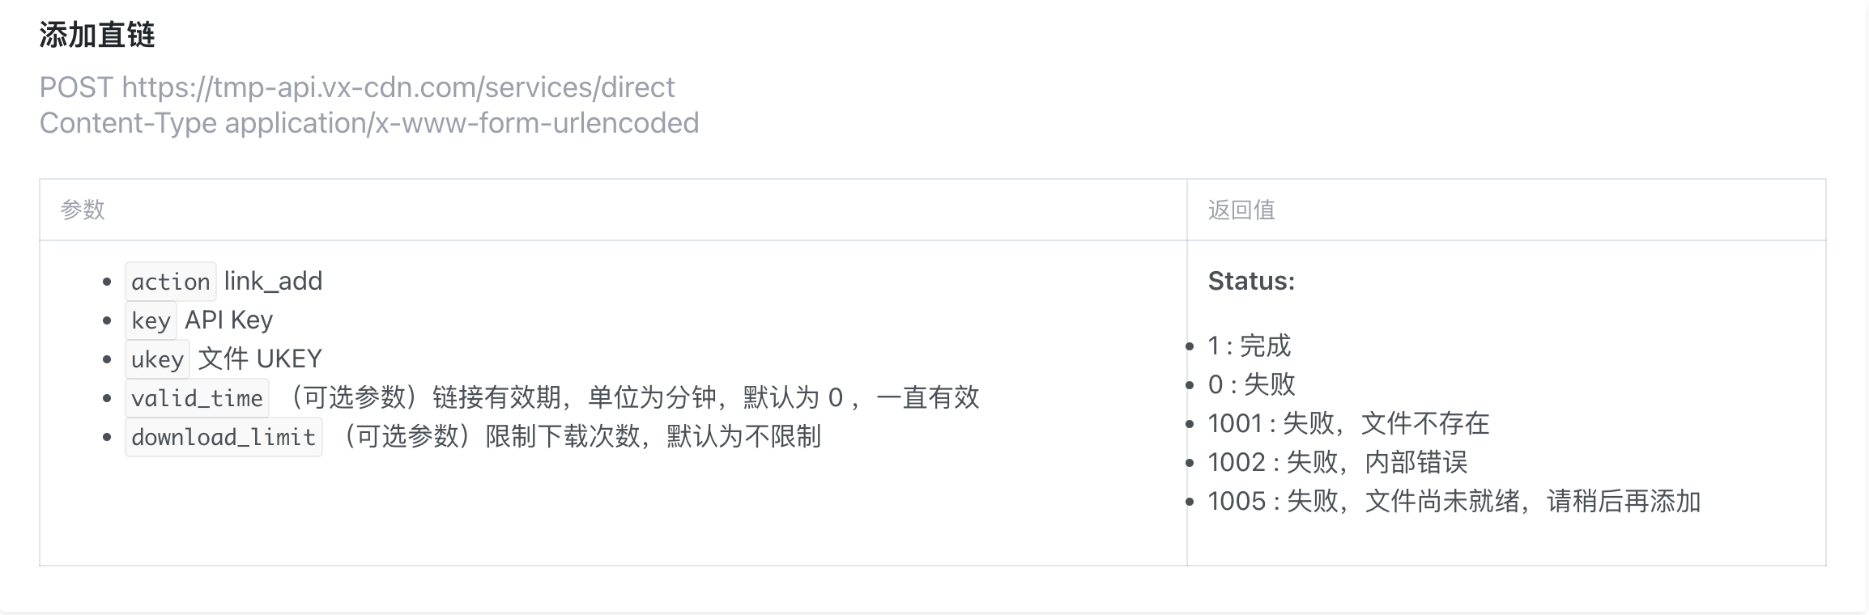Click the 文件 UKEY description text
1869x615 pixels.
[x=260, y=359]
